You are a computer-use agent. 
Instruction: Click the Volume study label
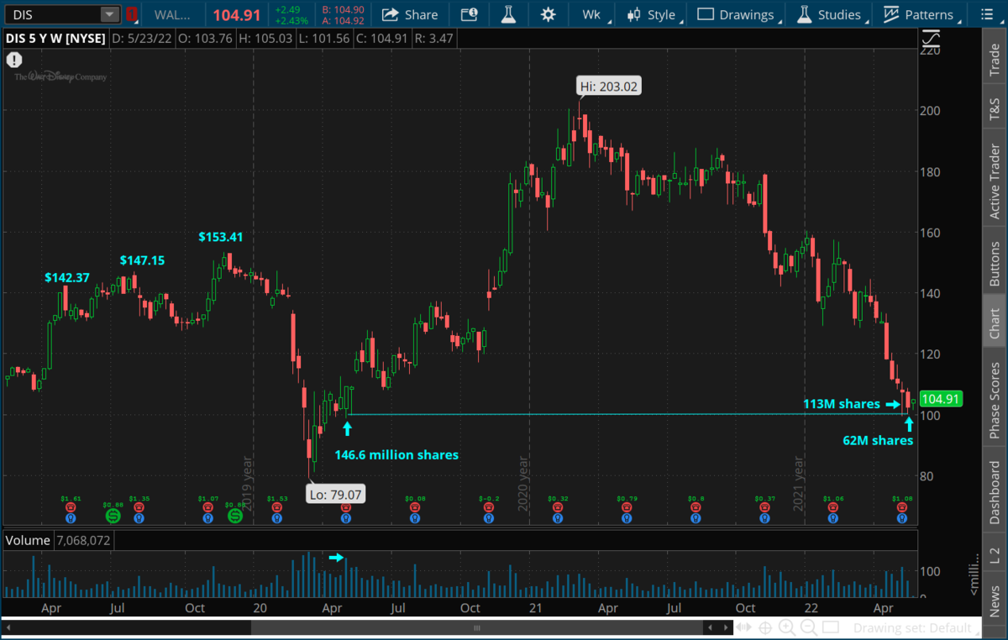(28, 540)
